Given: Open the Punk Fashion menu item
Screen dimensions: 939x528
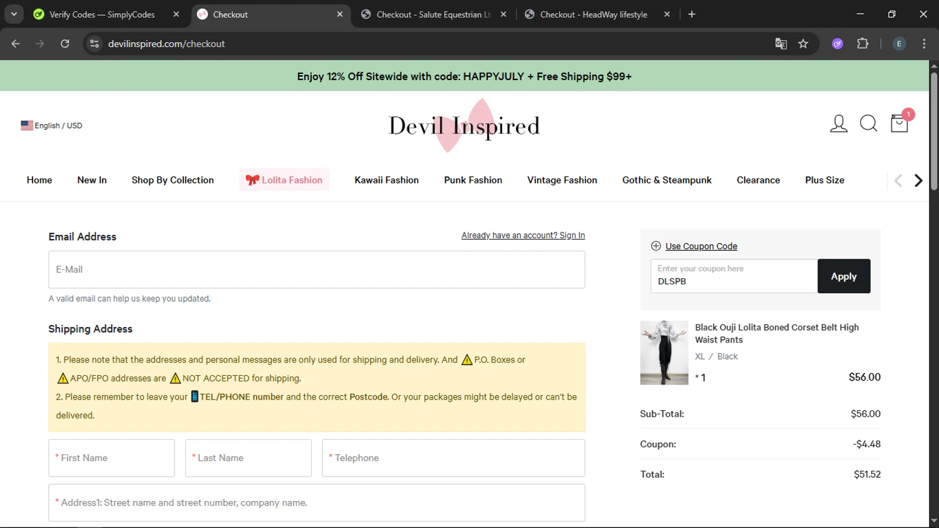Looking at the screenshot, I should pyautogui.click(x=473, y=180).
